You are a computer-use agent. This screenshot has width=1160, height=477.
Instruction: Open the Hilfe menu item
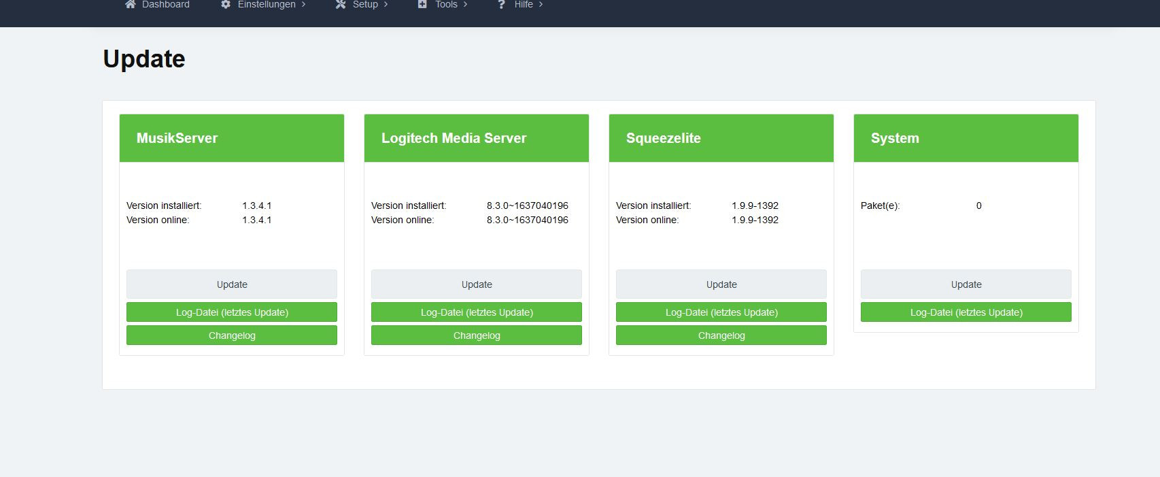(524, 5)
